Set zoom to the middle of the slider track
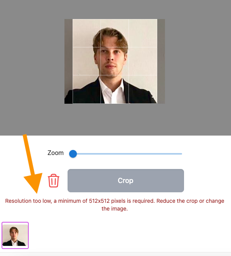The height and width of the screenshot is (256, 231). [x=127, y=154]
